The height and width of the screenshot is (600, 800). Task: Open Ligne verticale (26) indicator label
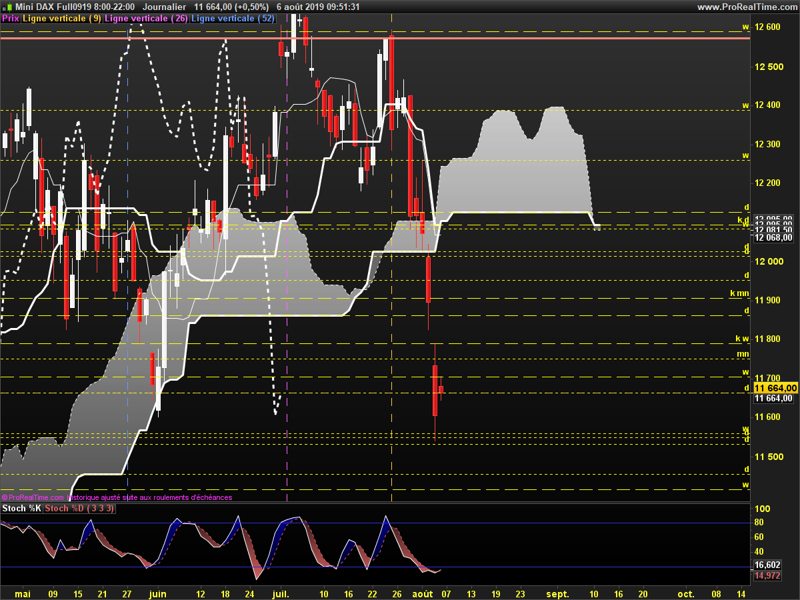pos(146,19)
